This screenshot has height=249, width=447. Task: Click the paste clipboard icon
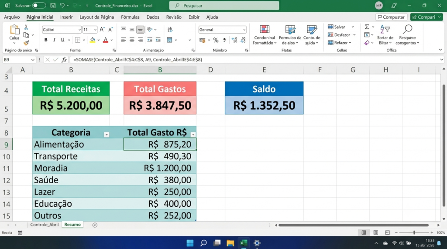click(14, 30)
